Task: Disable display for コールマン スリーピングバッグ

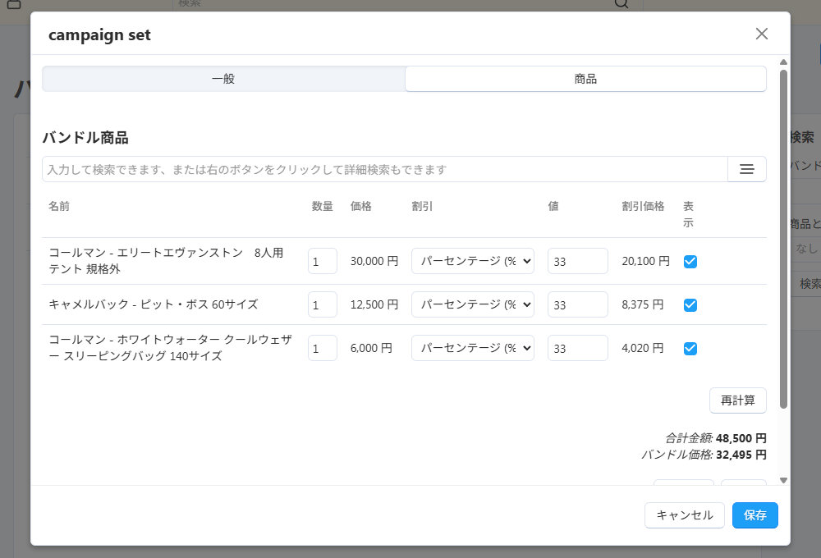Action: point(690,348)
